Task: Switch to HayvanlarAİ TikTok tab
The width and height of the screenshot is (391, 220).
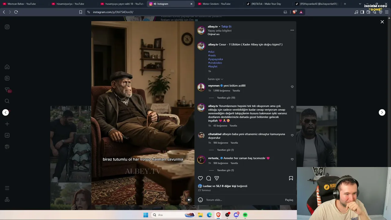Action: click(316, 4)
